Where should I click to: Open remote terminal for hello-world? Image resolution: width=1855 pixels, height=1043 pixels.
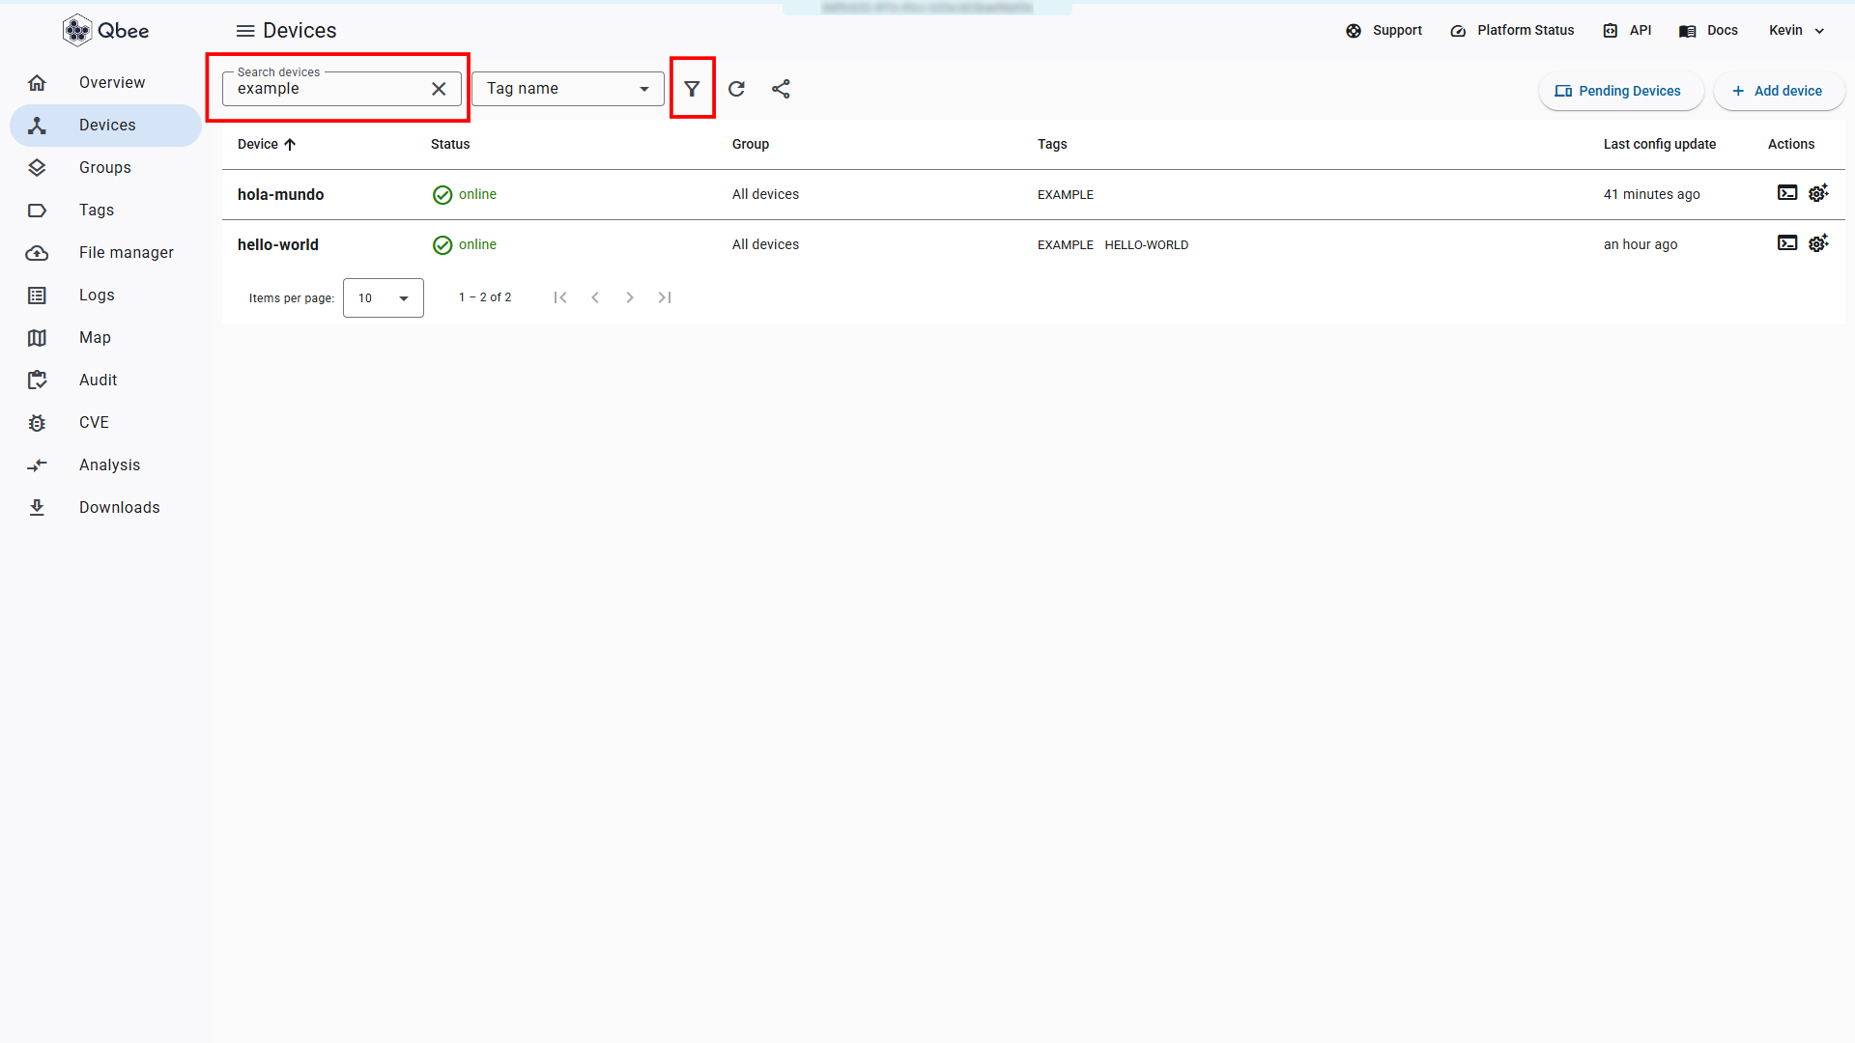(1787, 243)
